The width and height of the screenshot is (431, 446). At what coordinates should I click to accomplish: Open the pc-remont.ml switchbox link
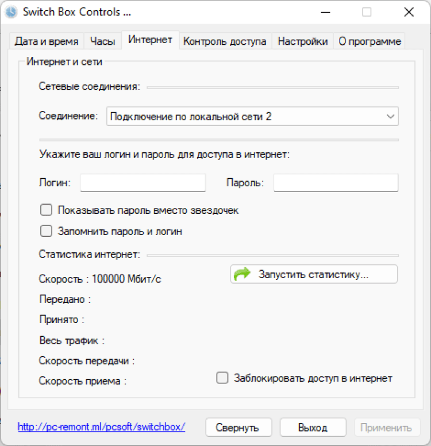tap(102, 427)
